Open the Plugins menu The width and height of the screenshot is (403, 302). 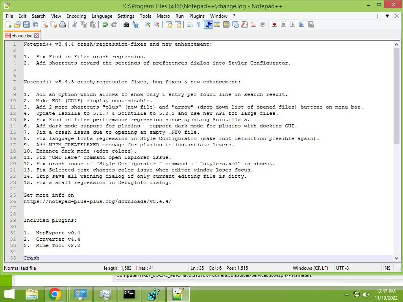(197, 16)
